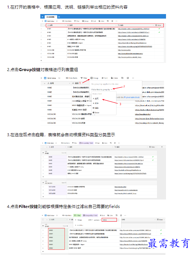Screen dimensions: 193x255
Task: Collapse the VOCALOID group in step 3 table
Action: click(43, 182)
